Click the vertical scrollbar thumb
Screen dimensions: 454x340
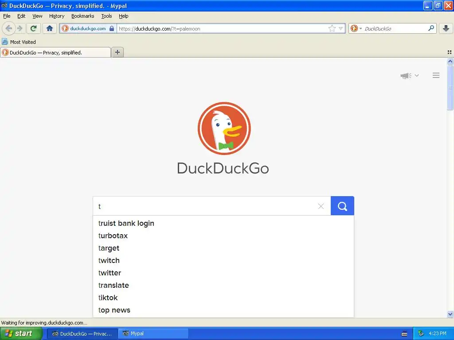[450, 88]
